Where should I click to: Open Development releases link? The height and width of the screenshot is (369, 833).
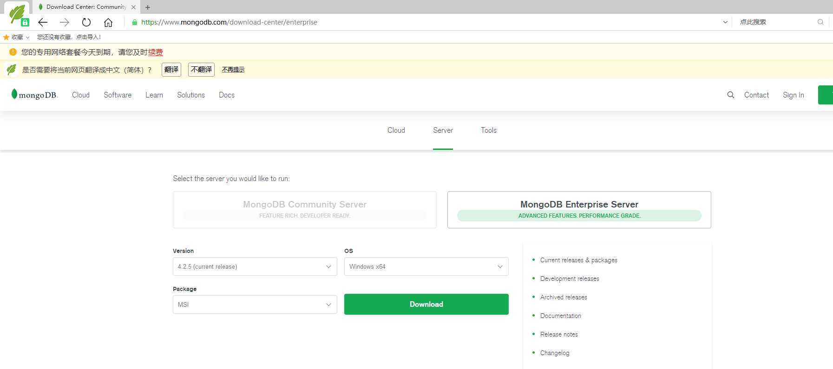coord(570,278)
